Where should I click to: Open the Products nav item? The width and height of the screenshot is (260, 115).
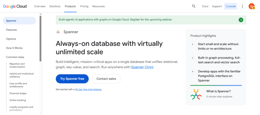point(70,6)
